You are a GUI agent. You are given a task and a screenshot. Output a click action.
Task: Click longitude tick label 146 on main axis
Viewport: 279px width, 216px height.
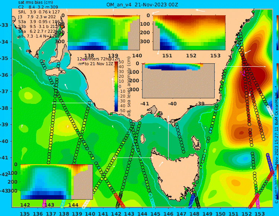pos(168,213)
